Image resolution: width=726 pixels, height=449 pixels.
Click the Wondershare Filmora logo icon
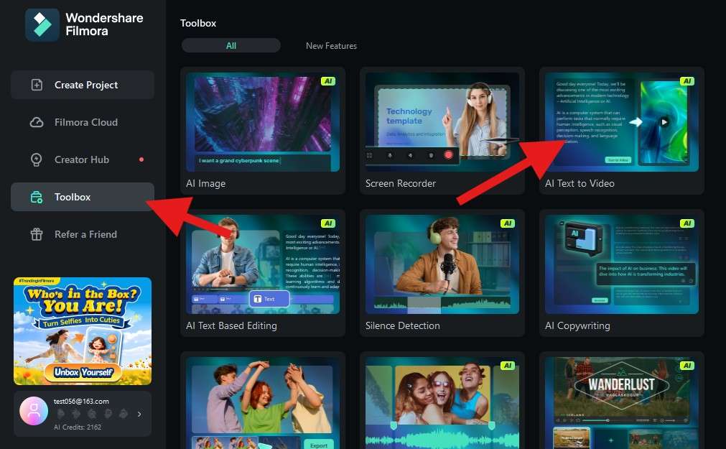pyautogui.click(x=42, y=25)
